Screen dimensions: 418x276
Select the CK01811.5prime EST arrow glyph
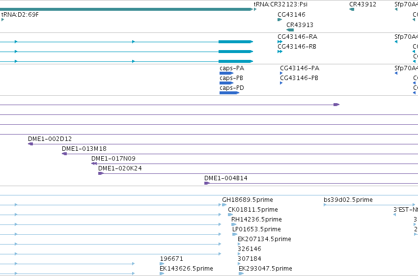[230, 215]
